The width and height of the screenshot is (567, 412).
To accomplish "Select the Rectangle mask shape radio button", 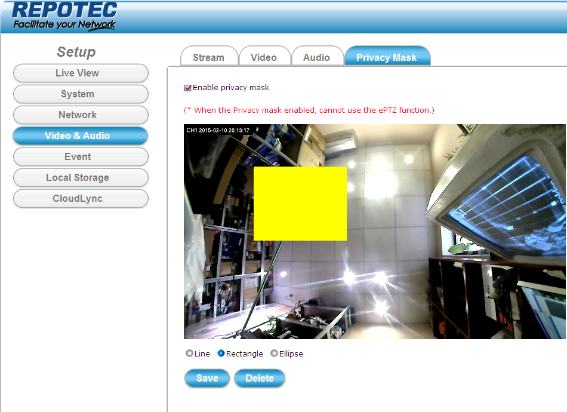I will tap(221, 353).
